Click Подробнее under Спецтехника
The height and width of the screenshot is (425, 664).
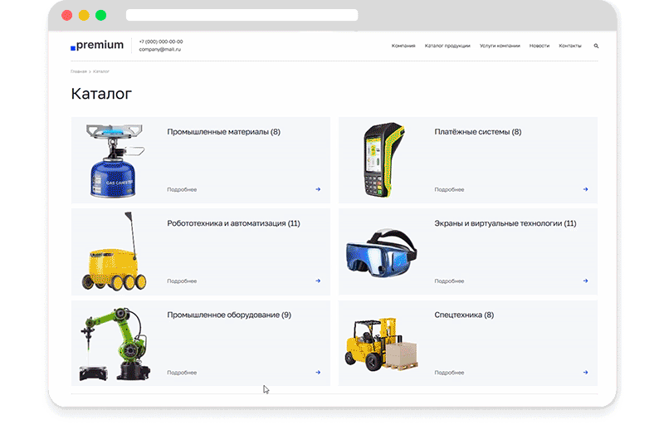(449, 373)
